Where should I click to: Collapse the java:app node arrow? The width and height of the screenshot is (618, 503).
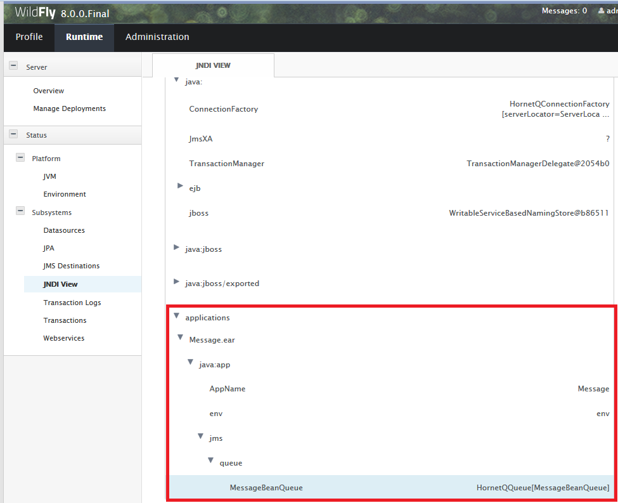pyautogui.click(x=190, y=362)
